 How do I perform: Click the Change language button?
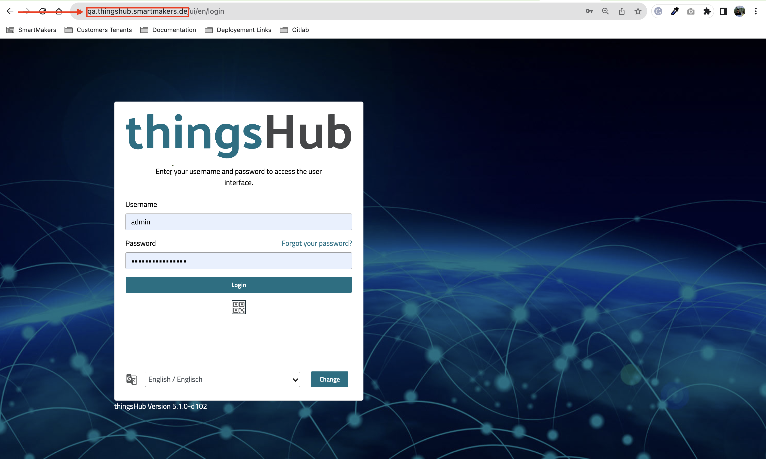pos(329,379)
